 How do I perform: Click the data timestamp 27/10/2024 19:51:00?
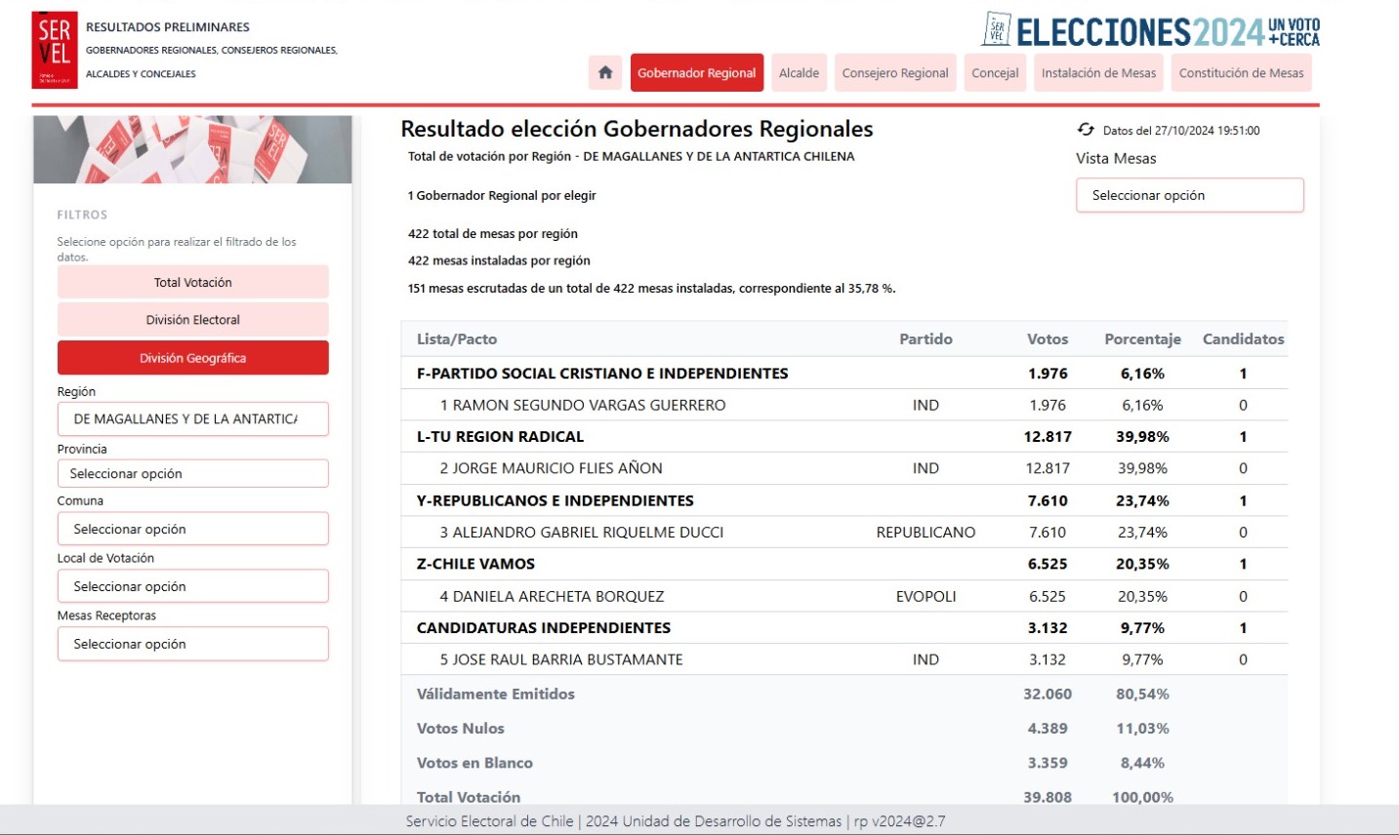[x=1181, y=131]
